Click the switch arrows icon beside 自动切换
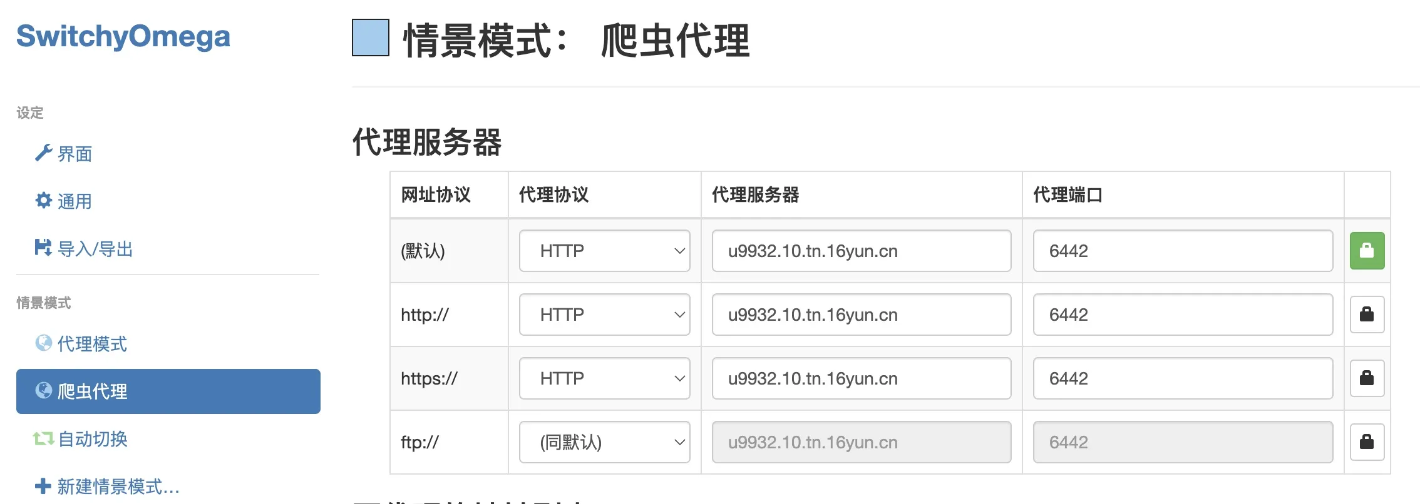The width and height of the screenshot is (1420, 504). click(43, 438)
